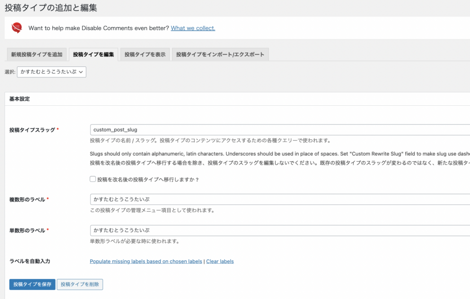Go to the 投稿タイプを表示 tab
This screenshot has width=470, height=299.
pyautogui.click(x=145, y=54)
